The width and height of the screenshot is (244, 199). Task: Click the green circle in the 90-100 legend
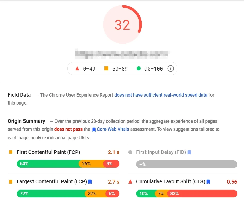pos(139,68)
